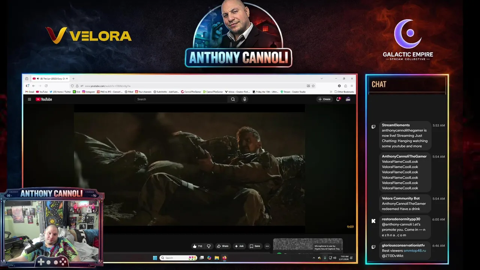480x270 pixels.
Task: Open the volume tray icon
Action: pos(334,258)
